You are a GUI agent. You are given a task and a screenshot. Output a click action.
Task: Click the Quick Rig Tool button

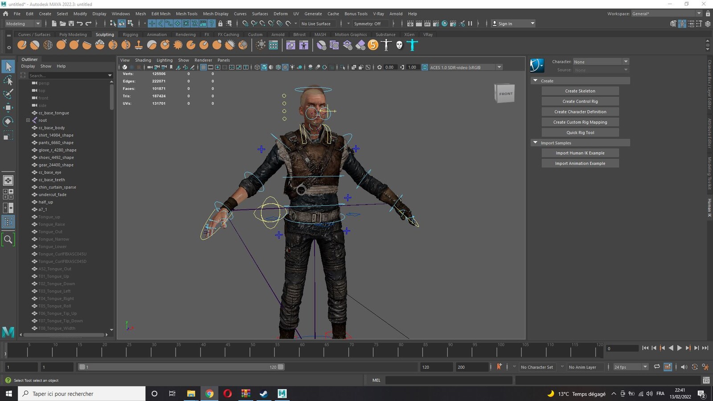pos(580,132)
